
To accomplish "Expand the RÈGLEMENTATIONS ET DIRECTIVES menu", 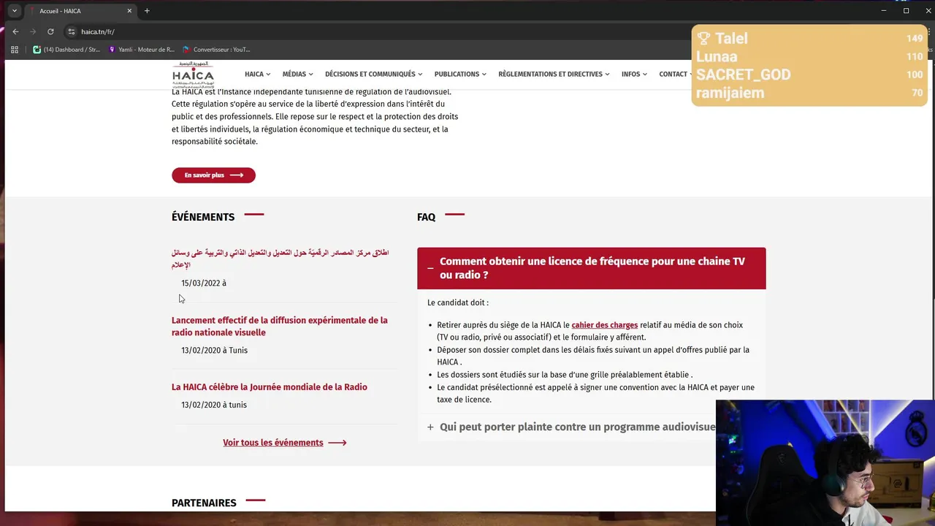I will pos(554,74).
